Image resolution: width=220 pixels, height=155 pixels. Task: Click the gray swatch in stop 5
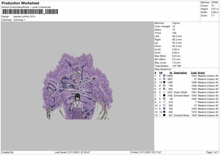(x=164, y=89)
